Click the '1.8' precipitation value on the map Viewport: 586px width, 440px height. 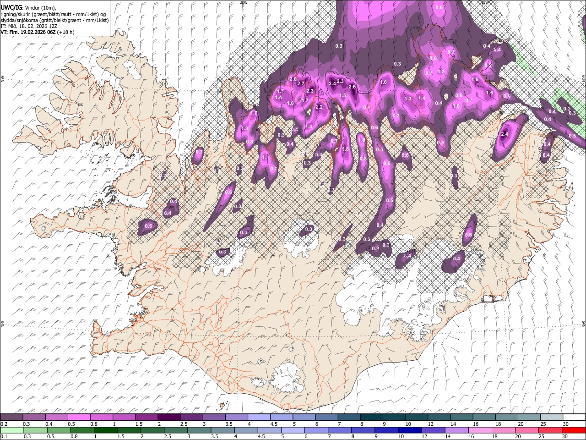point(346,149)
